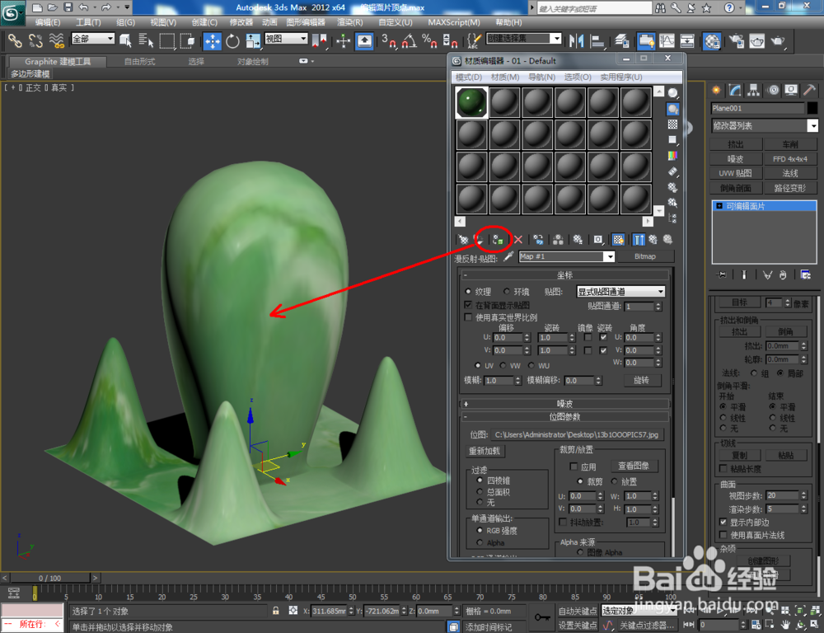The width and height of the screenshot is (824, 633).
Task: Click the red X Reset Map icon
Action: tap(518, 240)
